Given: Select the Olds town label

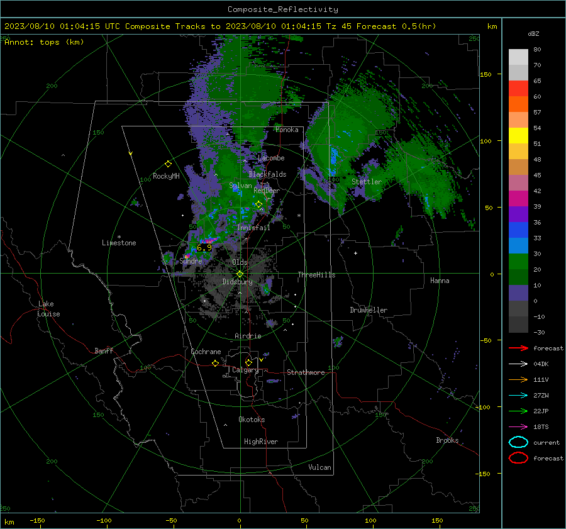Looking at the screenshot, I should click(240, 262).
